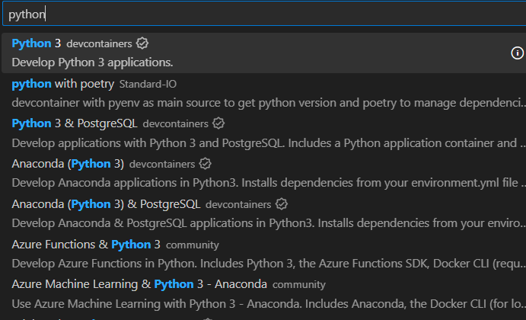Click 'Develop applications with Python 3 and PostgreSQL' description

269,143
